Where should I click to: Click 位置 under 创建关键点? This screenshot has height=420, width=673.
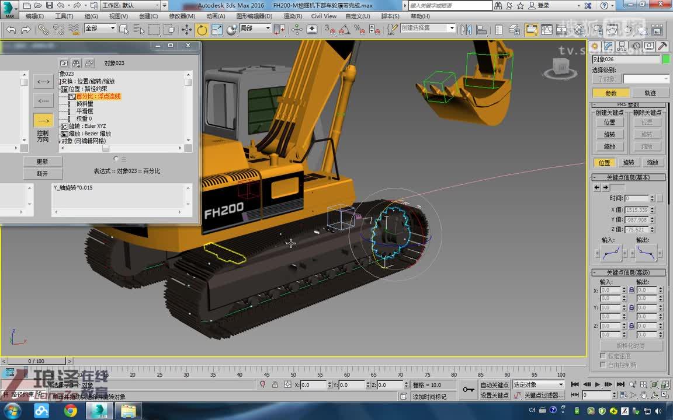609,122
